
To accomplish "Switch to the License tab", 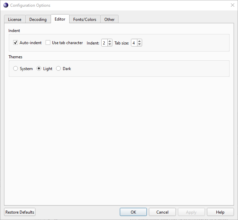I will pos(15,20).
